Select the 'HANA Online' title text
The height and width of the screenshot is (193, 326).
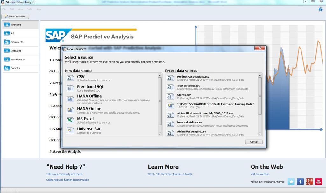(89, 109)
